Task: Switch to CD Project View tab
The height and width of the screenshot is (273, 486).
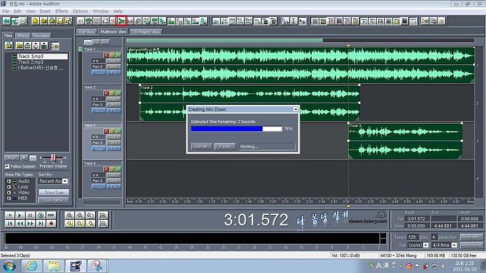Action: (x=146, y=32)
